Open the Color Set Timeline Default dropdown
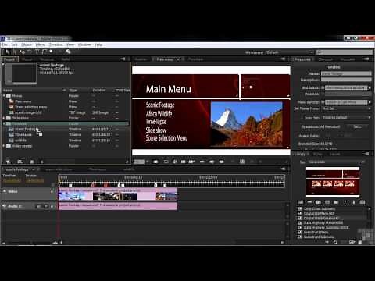The height and width of the screenshot is (281, 375). [346, 117]
